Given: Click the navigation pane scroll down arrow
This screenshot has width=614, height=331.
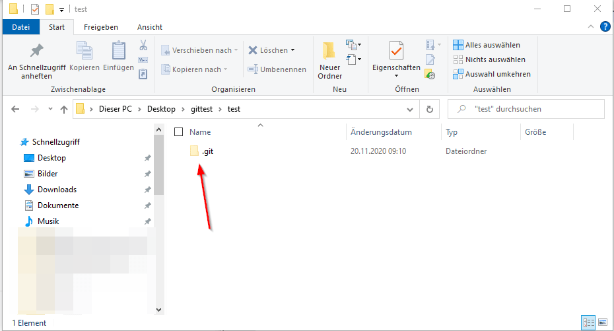Looking at the screenshot, I should click(x=158, y=309).
